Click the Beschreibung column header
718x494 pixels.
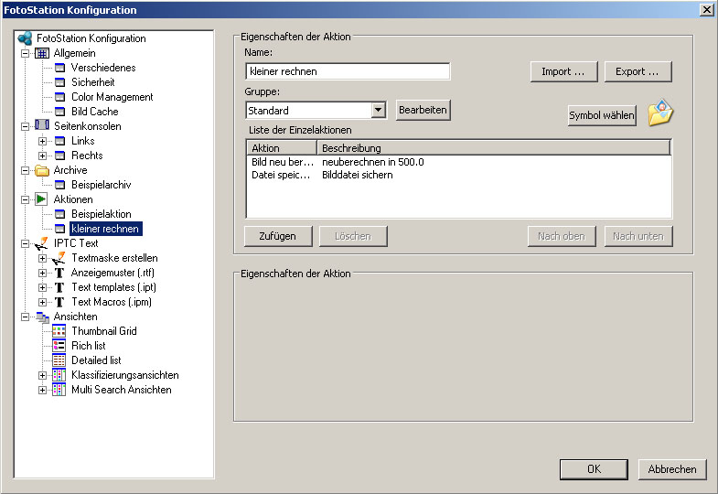(494, 148)
